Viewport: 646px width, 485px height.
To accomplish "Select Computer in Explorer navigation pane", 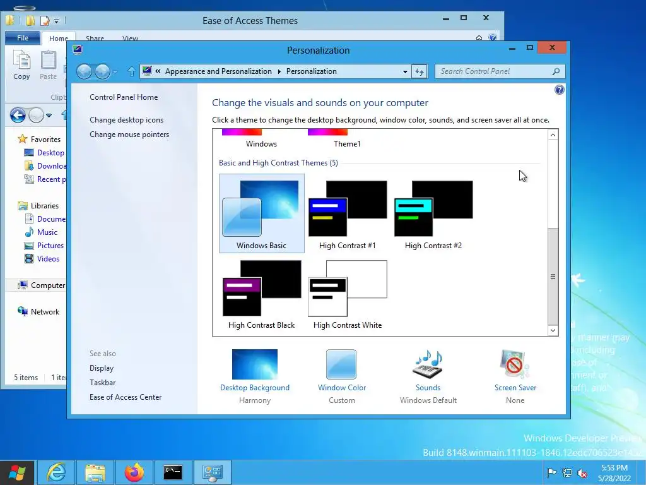I will point(47,285).
